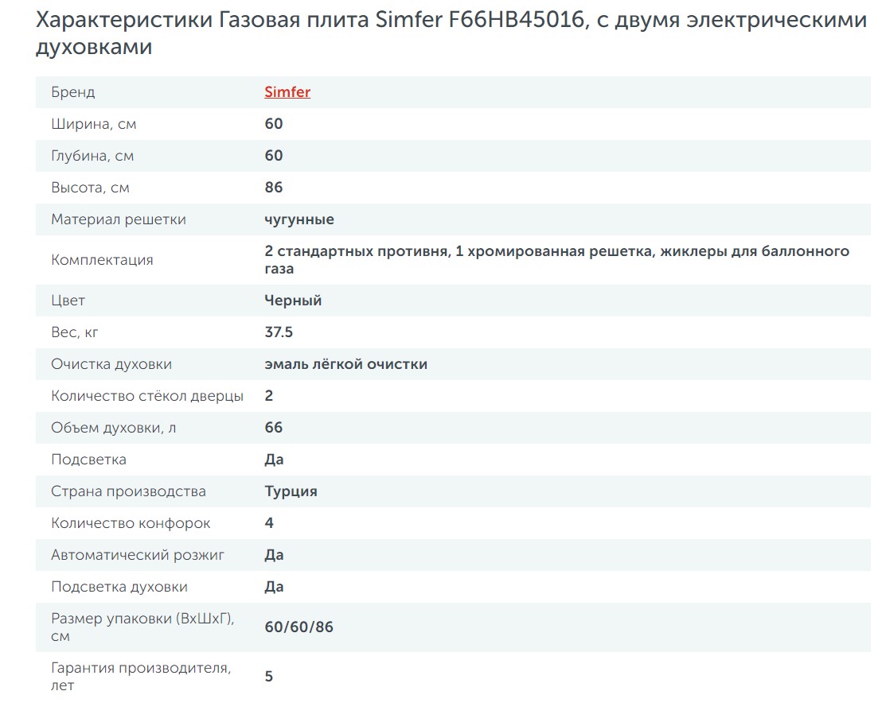Image resolution: width=878 pixels, height=722 pixels.
Task: Click the "Глубина, см" label
Action: 92,156
